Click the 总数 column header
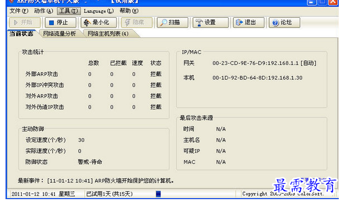 (x=93, y=63)
